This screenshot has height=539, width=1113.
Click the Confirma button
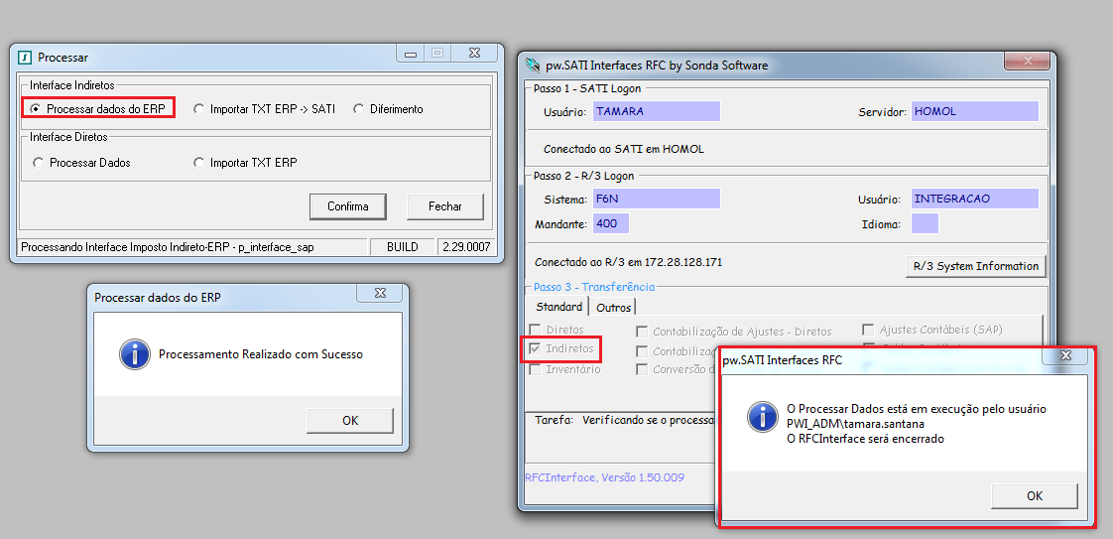click(x=348, y=206)
